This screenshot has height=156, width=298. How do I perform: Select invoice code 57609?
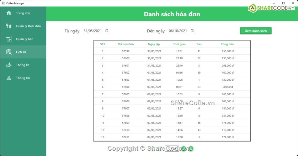coord(125,123)
